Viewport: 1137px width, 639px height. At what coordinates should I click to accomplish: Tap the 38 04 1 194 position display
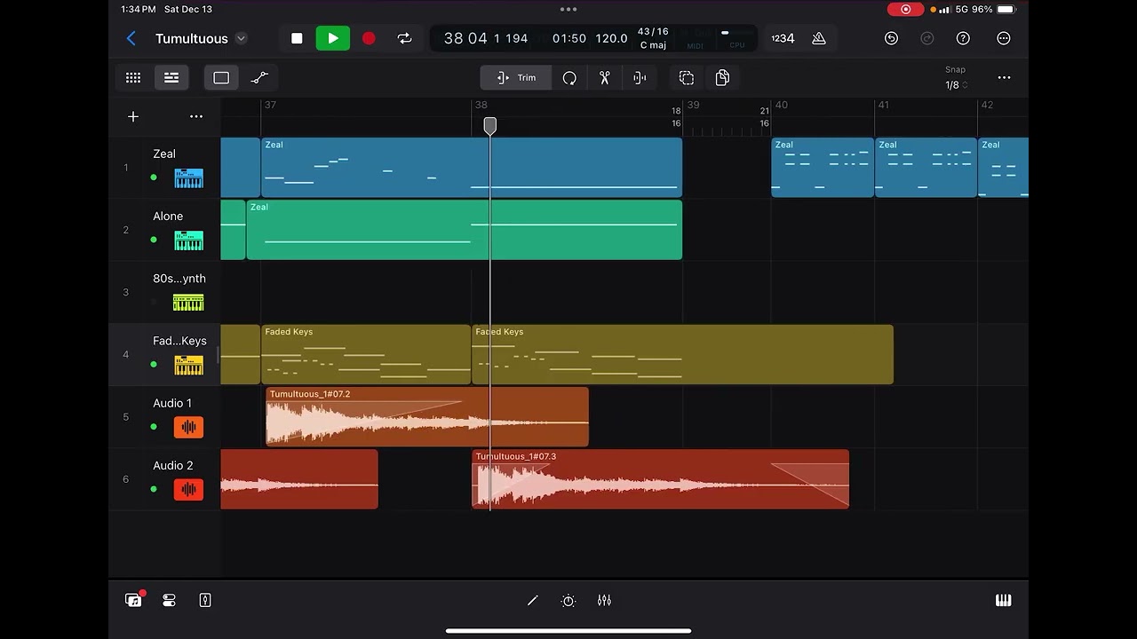tap(486, 38)
